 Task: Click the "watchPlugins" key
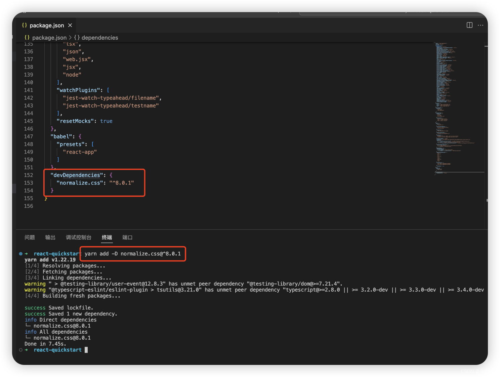click(x=78, y=90)
